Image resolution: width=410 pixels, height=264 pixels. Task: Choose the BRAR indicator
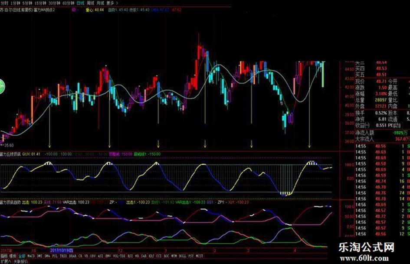[72, 256]
